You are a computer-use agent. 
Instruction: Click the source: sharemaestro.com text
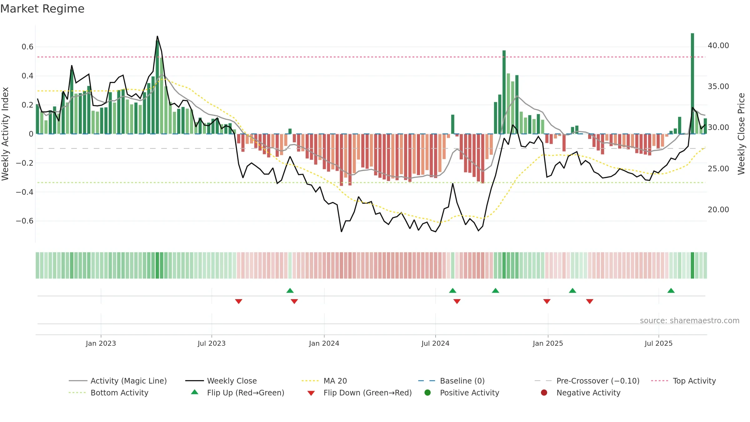(690, 321)
